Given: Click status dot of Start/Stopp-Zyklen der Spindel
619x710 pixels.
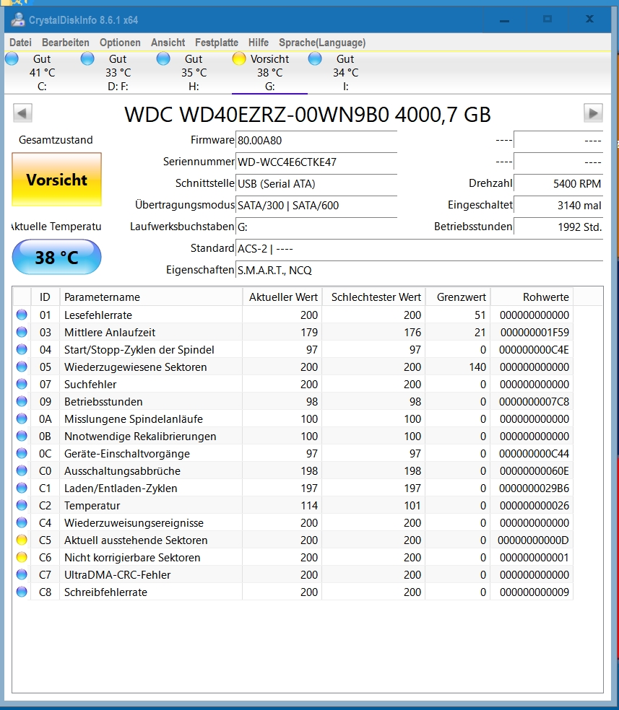Looking at the screenshot, I should point(21,349).
